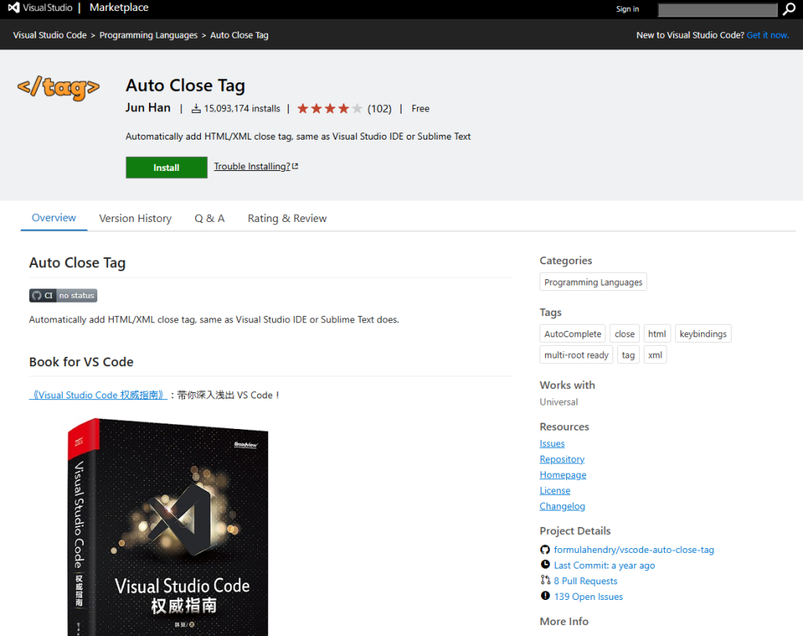803x636 pixels.
Task: Click the search magnifier icon
Action: pyautogui.click(x=789, y=9)
